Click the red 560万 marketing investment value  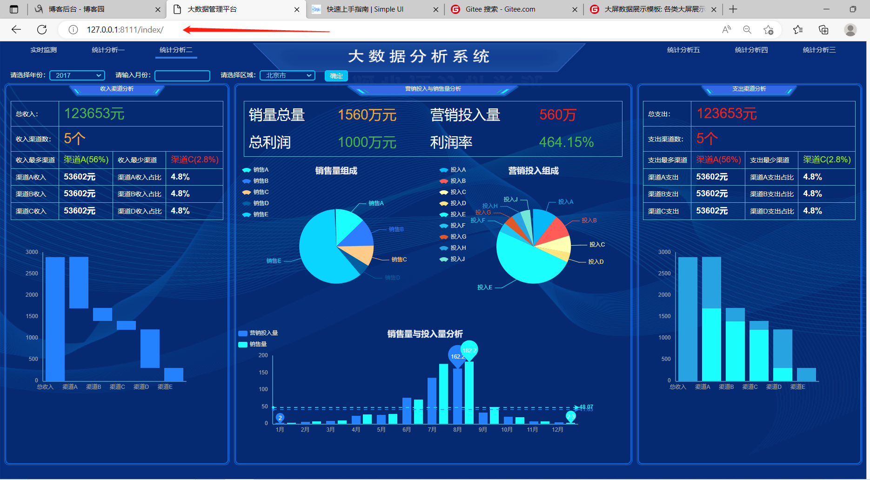tap(558, 115)
